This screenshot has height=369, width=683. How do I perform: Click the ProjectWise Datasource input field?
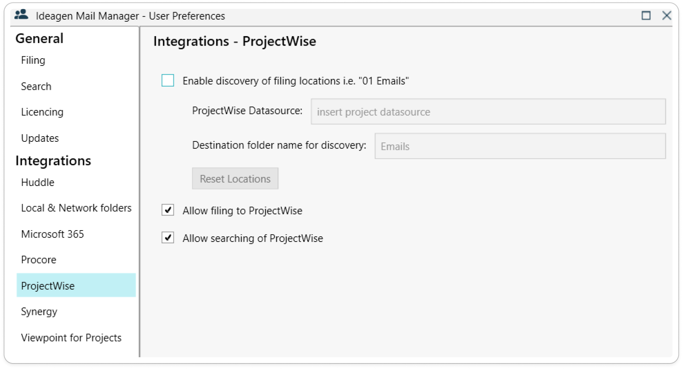point(488,112)
